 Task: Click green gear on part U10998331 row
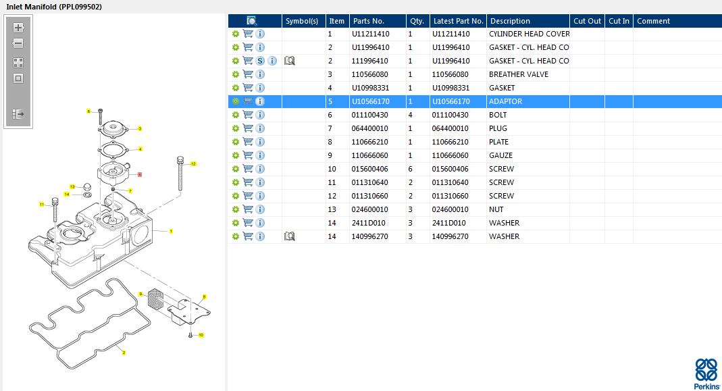click(x=235, y=88)
